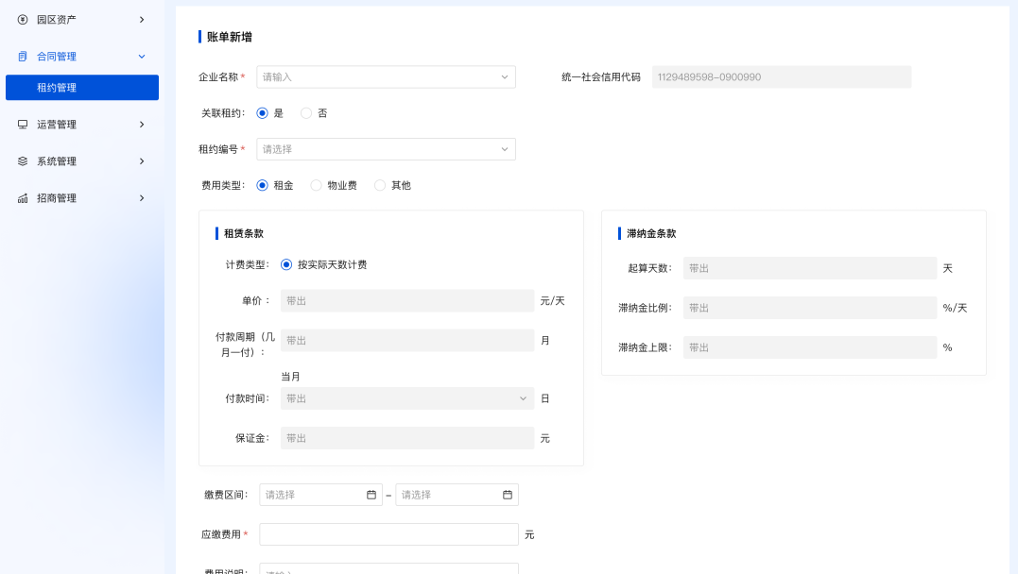
Task: Select 按实际天数计费 billing type
Action: [286, 265]
